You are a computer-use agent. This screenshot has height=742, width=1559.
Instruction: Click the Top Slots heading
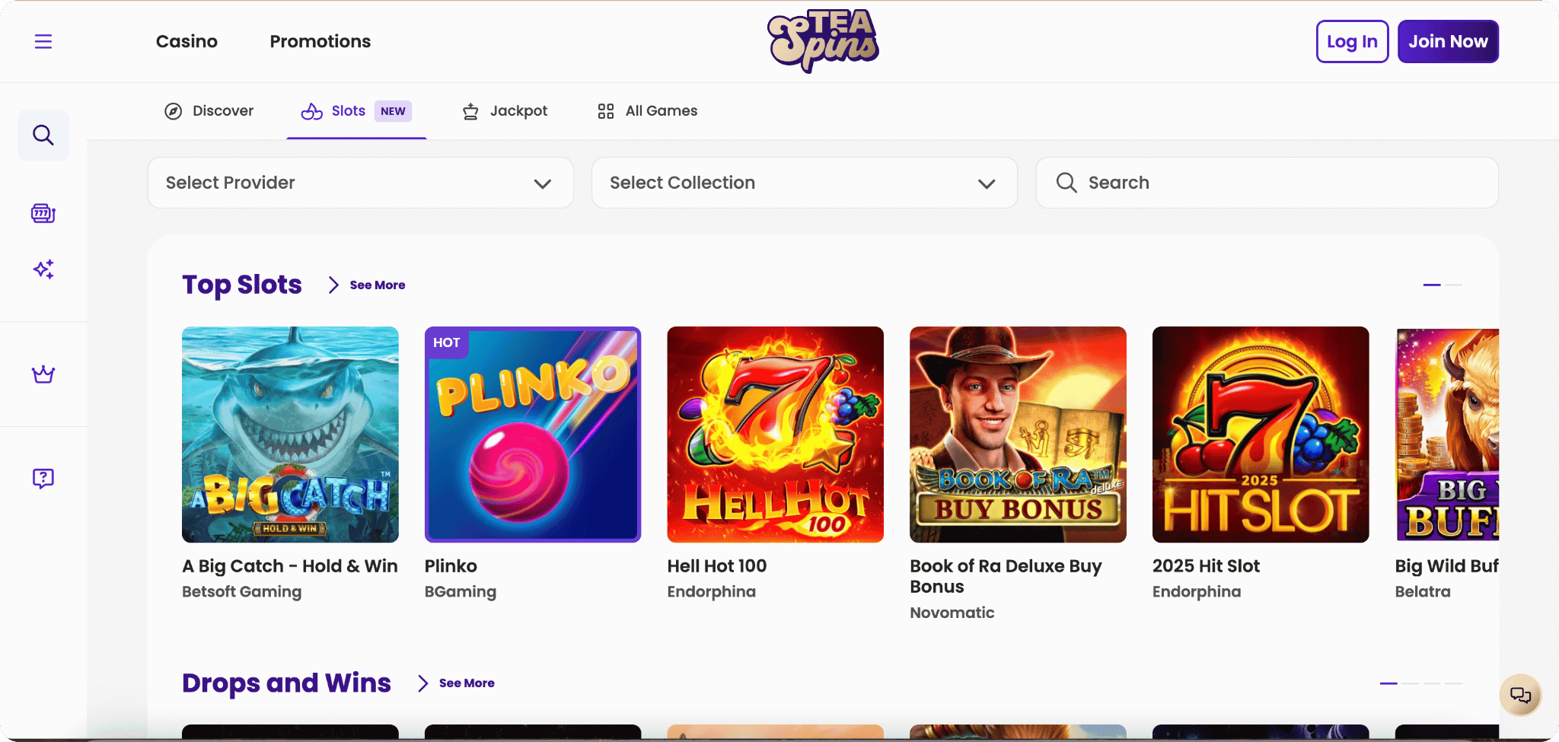[242, 285]
